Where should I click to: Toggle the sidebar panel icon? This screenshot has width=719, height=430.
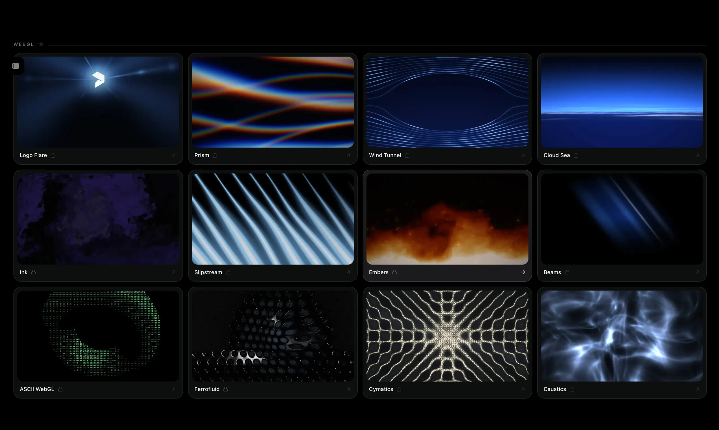tap(16, 66)
